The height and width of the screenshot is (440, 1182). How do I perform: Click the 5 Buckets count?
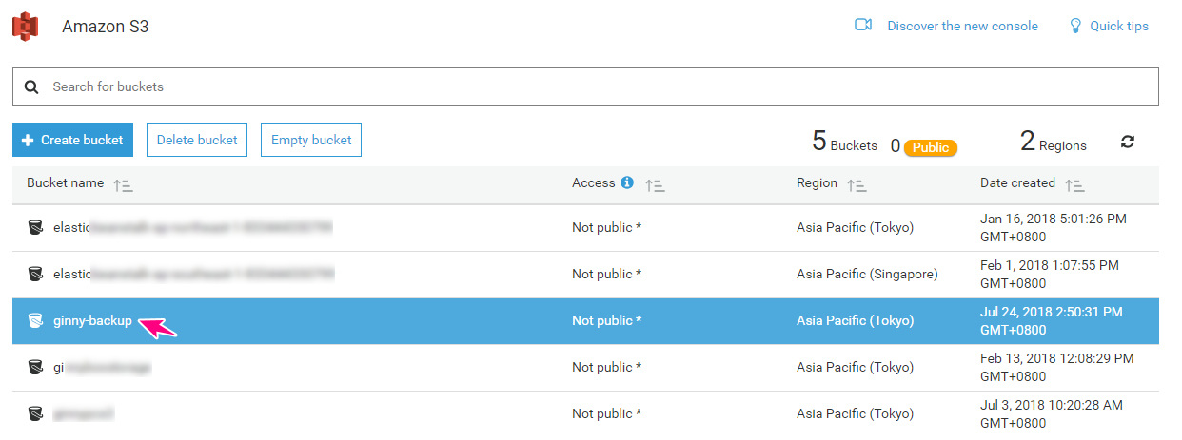click(844, 143)
